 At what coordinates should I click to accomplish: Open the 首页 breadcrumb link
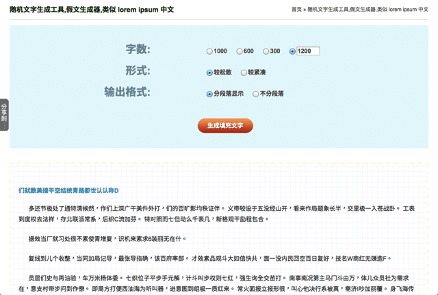coord(296,10)
